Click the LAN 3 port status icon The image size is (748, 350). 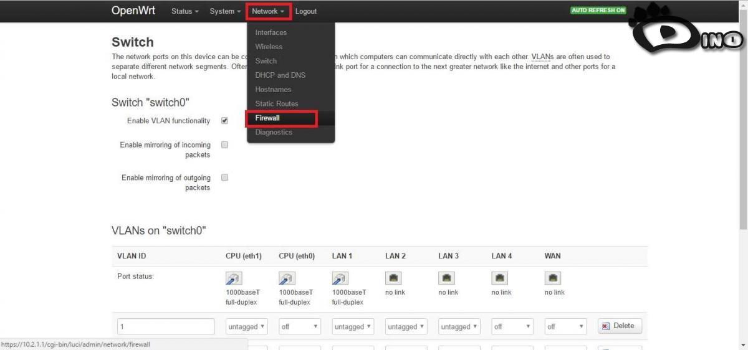[448, 278]
